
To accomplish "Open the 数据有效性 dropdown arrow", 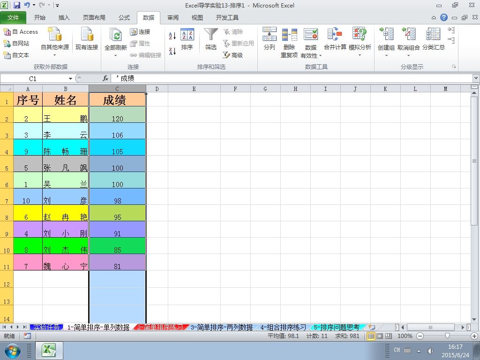I will (x=320, y=56).
